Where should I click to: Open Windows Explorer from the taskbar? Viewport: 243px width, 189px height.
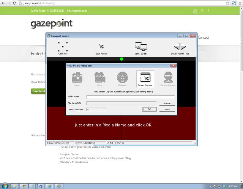point(15,186)
